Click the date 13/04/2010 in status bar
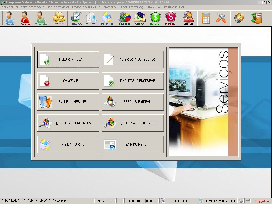Screen dimensions: 272x204 134,201
